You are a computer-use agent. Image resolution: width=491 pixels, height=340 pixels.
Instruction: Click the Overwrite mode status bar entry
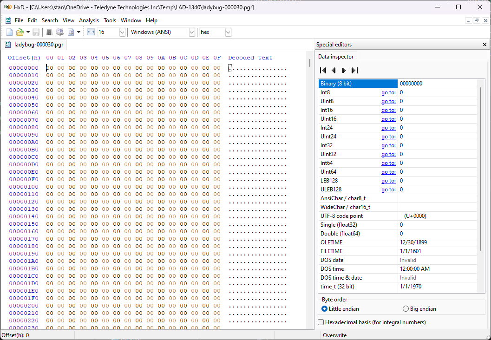click(x=334, y=335)
